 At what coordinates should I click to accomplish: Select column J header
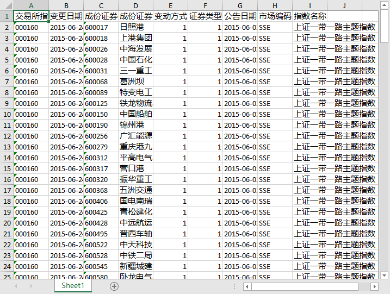tap(344, 5)
